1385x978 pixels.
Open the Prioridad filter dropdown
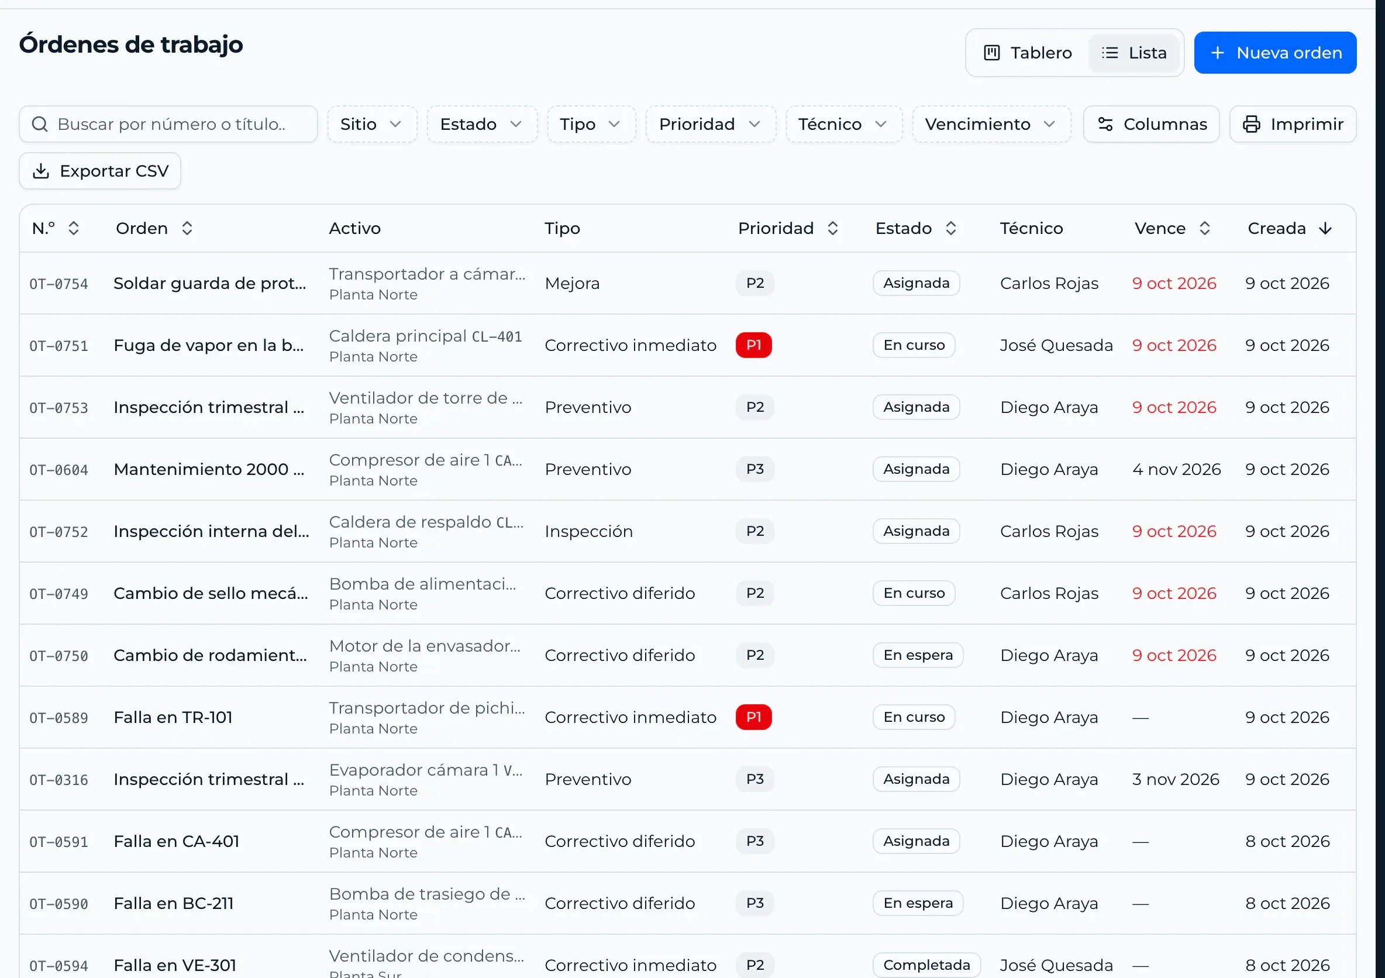click(x=710, y=124)
